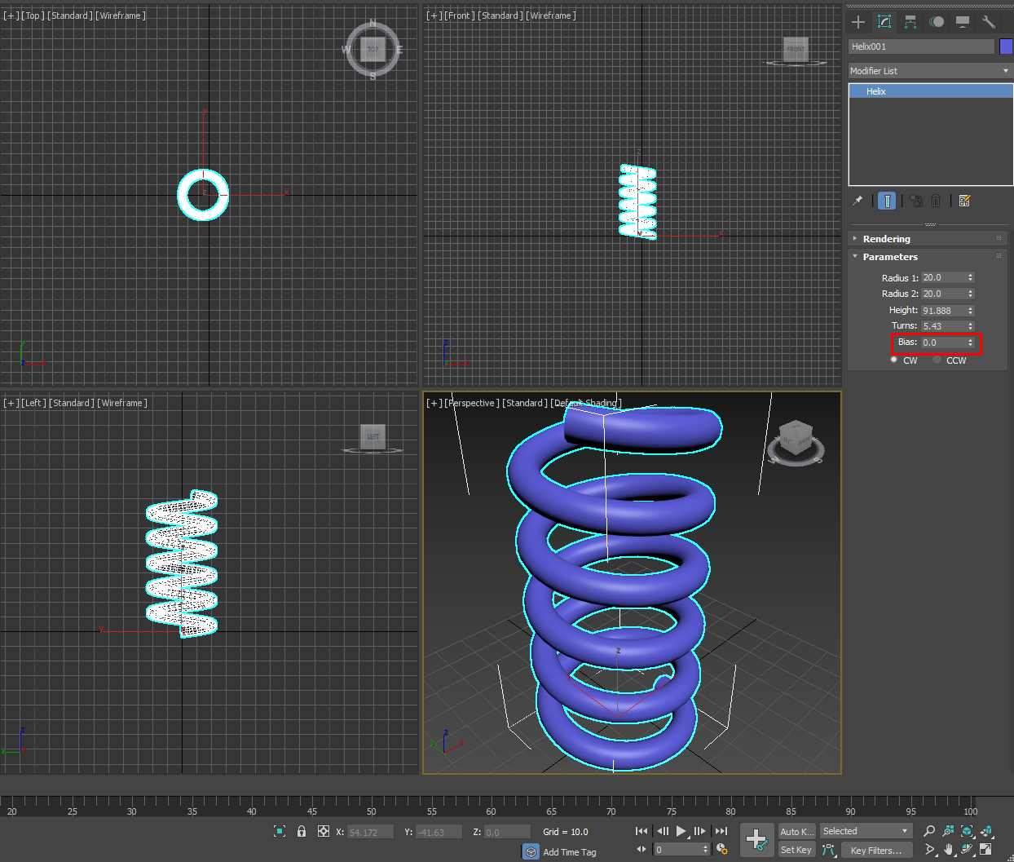Click the Wireframe label in the Top viewport

pyautogui.click(x=121, y=15)
